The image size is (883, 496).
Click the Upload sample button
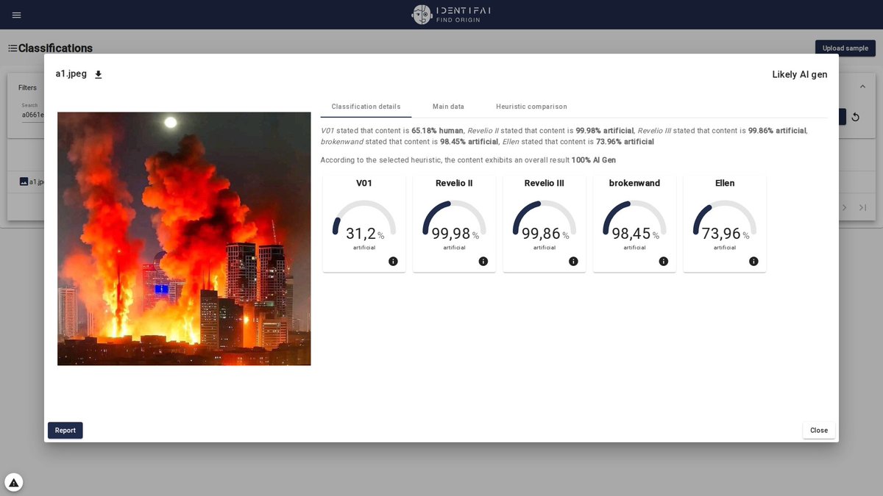(845, 48)
